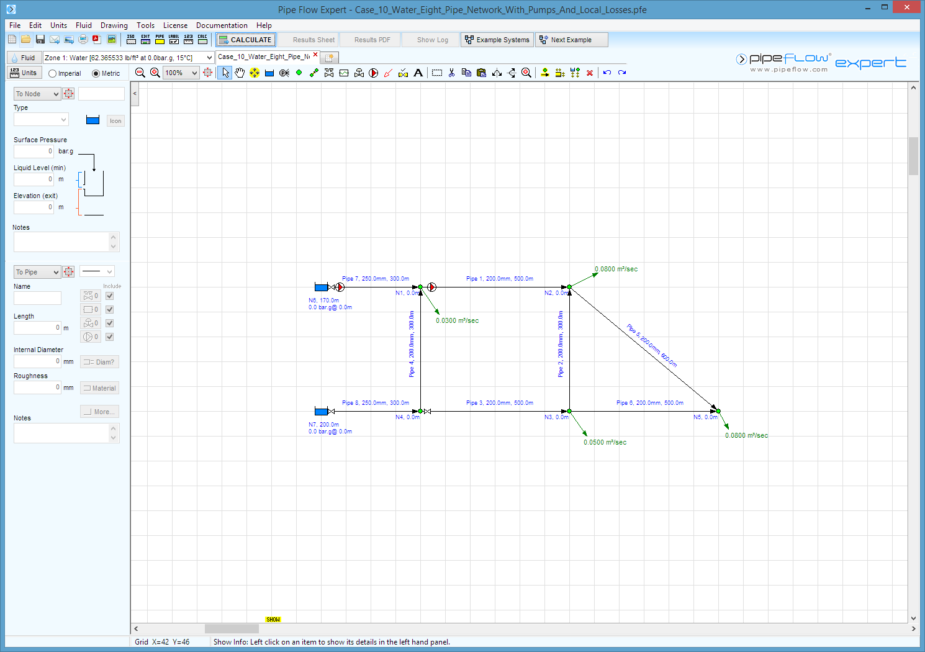Open the EDIT grid icon
The height and width of the screenshot is (652, 925).
pos(145,39)
